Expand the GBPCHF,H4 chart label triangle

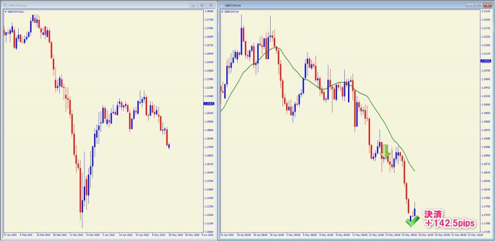pos(222,12)
